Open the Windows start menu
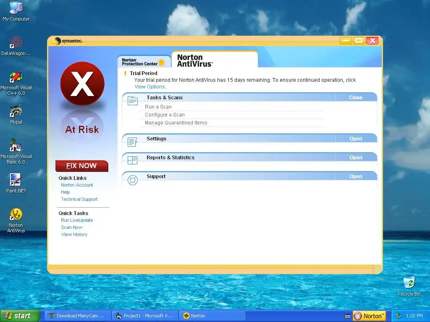The width and height of the screenshot is (430, 322). (20, 316)
